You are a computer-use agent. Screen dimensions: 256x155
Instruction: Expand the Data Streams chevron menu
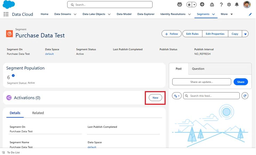pos(75,14)
